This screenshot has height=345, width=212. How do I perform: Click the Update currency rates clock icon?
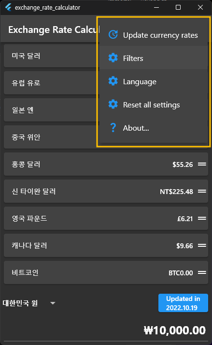click(113, 35)
